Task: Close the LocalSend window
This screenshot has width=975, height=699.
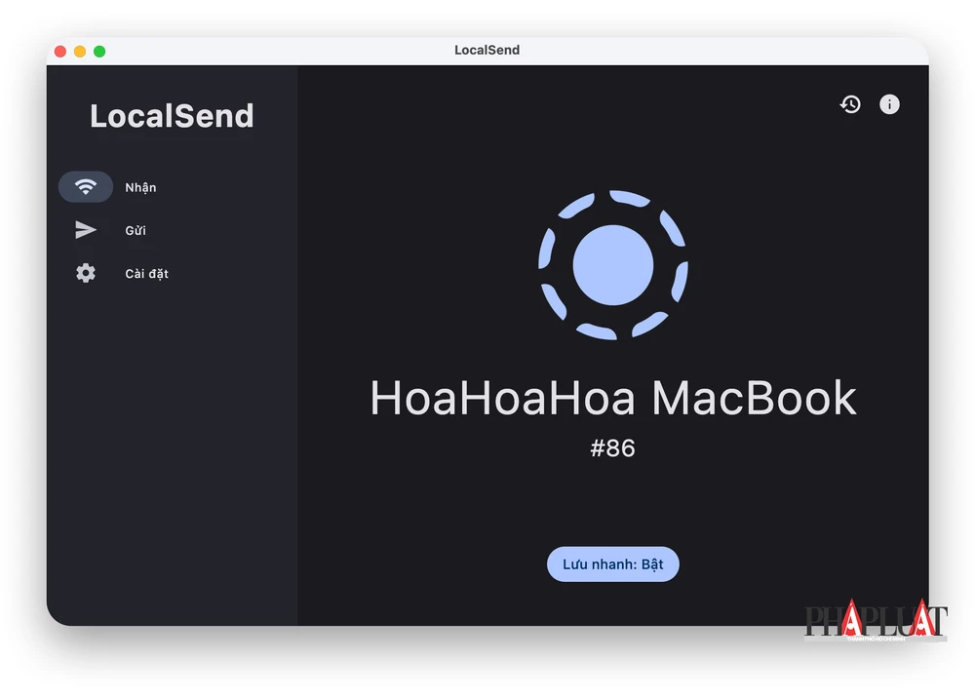Action: point(61,50)
